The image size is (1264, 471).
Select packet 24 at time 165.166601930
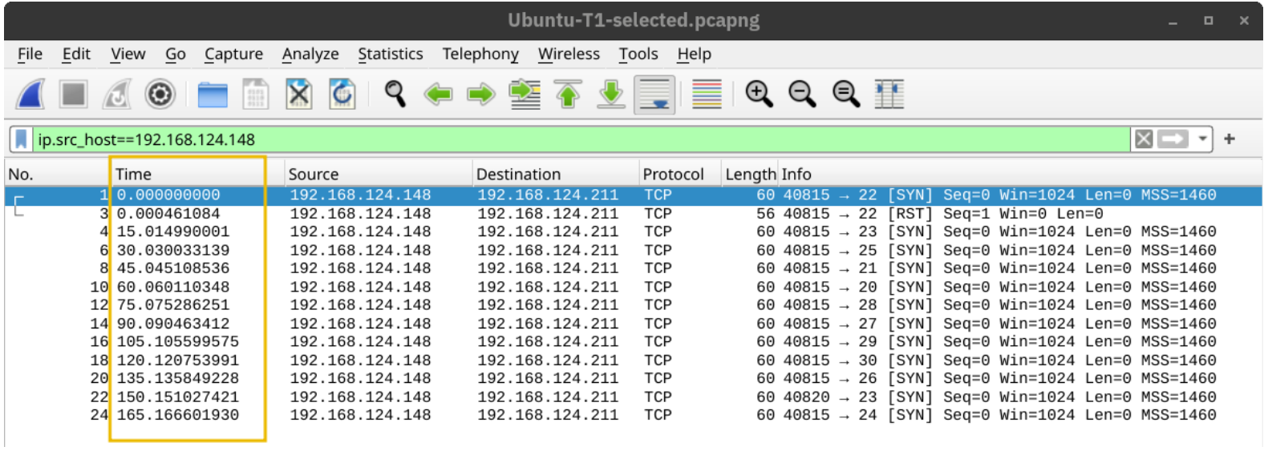pos(634,415)
